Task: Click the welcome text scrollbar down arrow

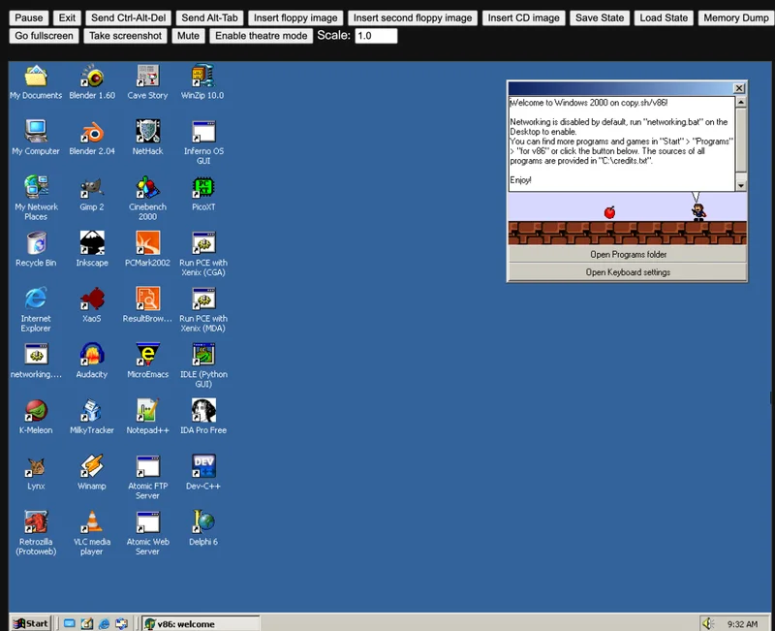Action: [741, 185]
